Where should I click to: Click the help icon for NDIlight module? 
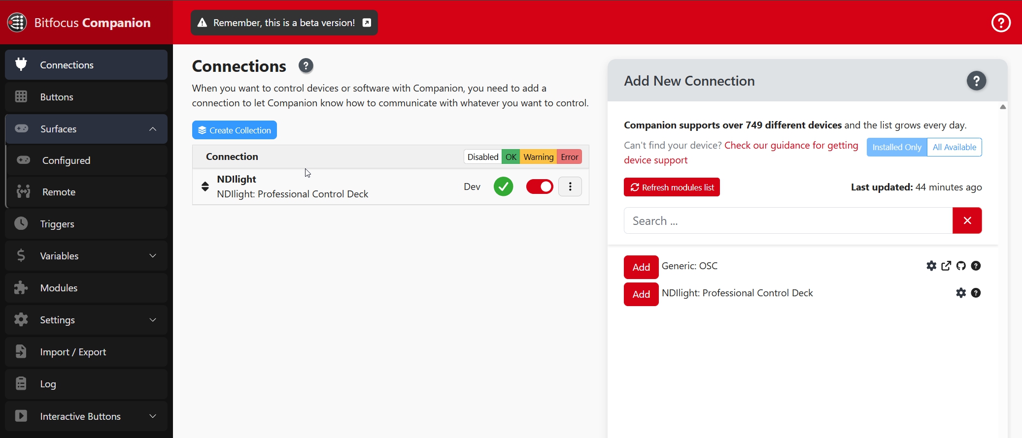[x=976, y=293]
